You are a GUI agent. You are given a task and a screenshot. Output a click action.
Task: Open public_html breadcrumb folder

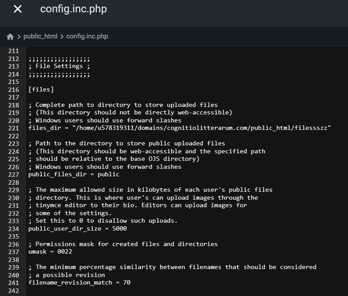point(40,36)
